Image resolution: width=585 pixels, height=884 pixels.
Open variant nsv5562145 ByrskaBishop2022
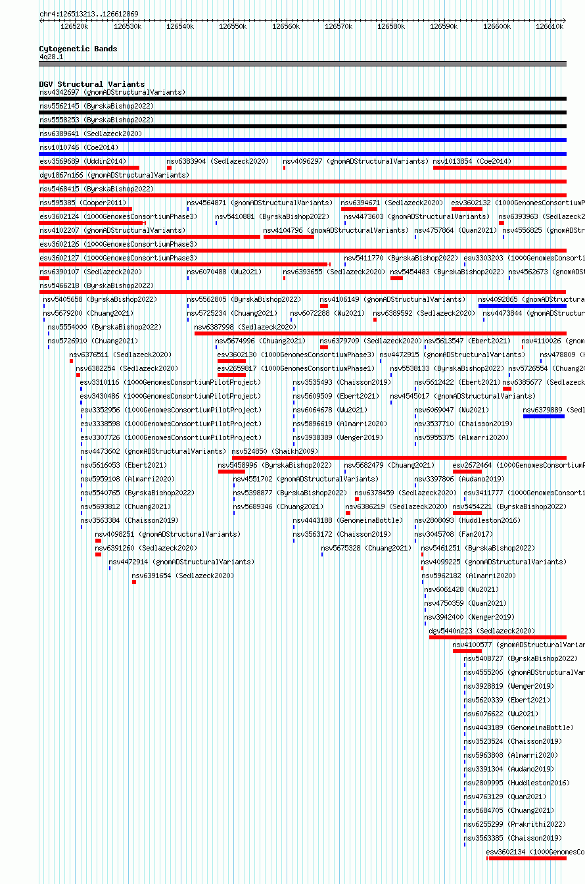click(97, 106)
